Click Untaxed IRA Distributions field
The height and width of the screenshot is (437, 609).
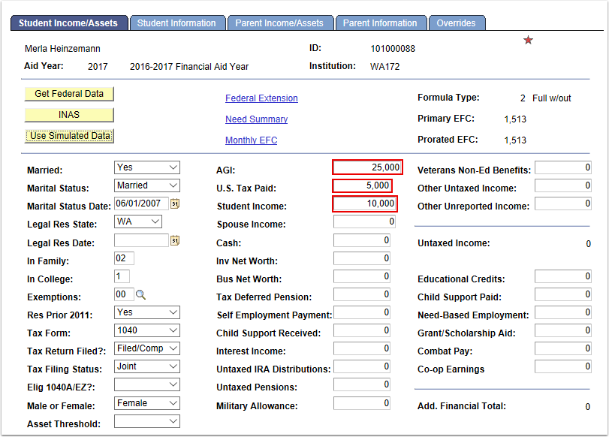click(x=362, y=366)
